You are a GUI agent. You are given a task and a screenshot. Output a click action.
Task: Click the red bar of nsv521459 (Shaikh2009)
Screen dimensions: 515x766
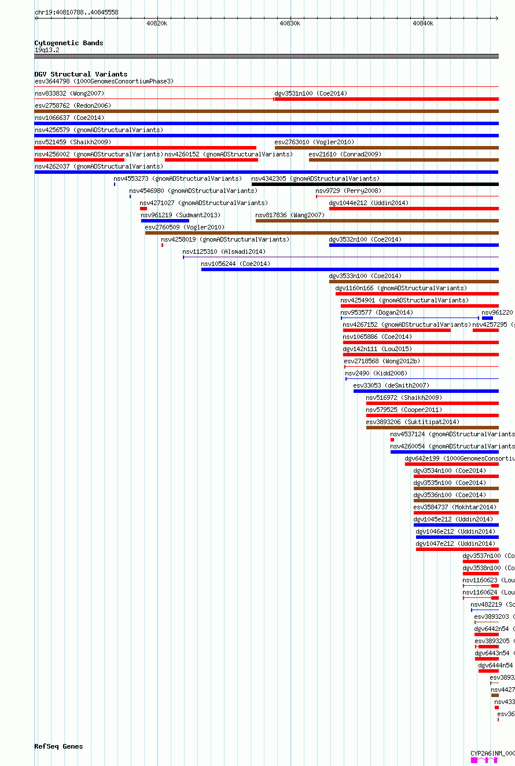click(x=145, y=148)
